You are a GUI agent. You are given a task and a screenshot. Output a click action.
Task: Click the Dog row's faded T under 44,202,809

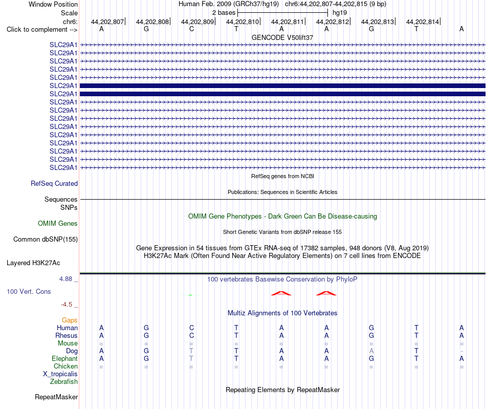pyautogui.click(x=191, y=351)
